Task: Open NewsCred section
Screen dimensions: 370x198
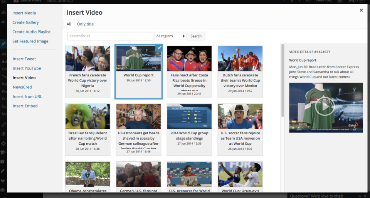Action: [x=22, y=87]
